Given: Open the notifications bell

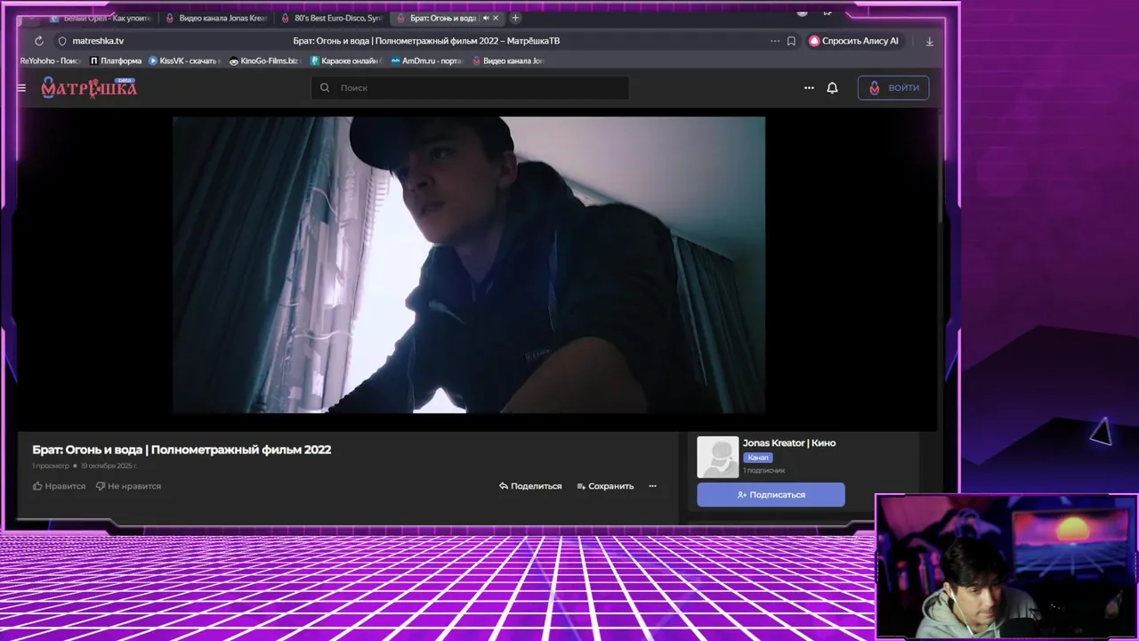Looking at the screenshot, I should [832, 88].
